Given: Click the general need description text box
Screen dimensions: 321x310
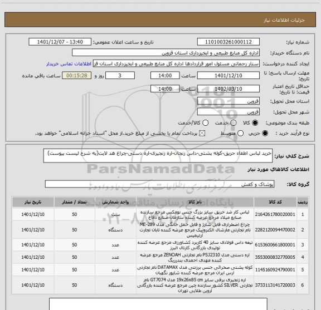Looking at the screenshot, I should pos(158,156).
